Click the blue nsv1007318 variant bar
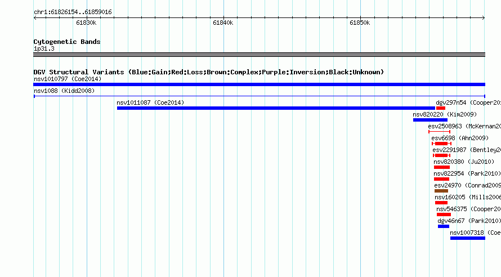This screenshot has width=501, height=277. point(468,238)
